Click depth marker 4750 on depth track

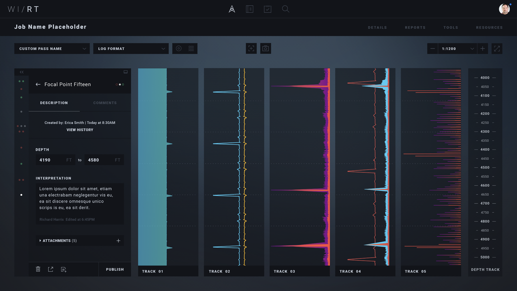click(x=485, y=213)
